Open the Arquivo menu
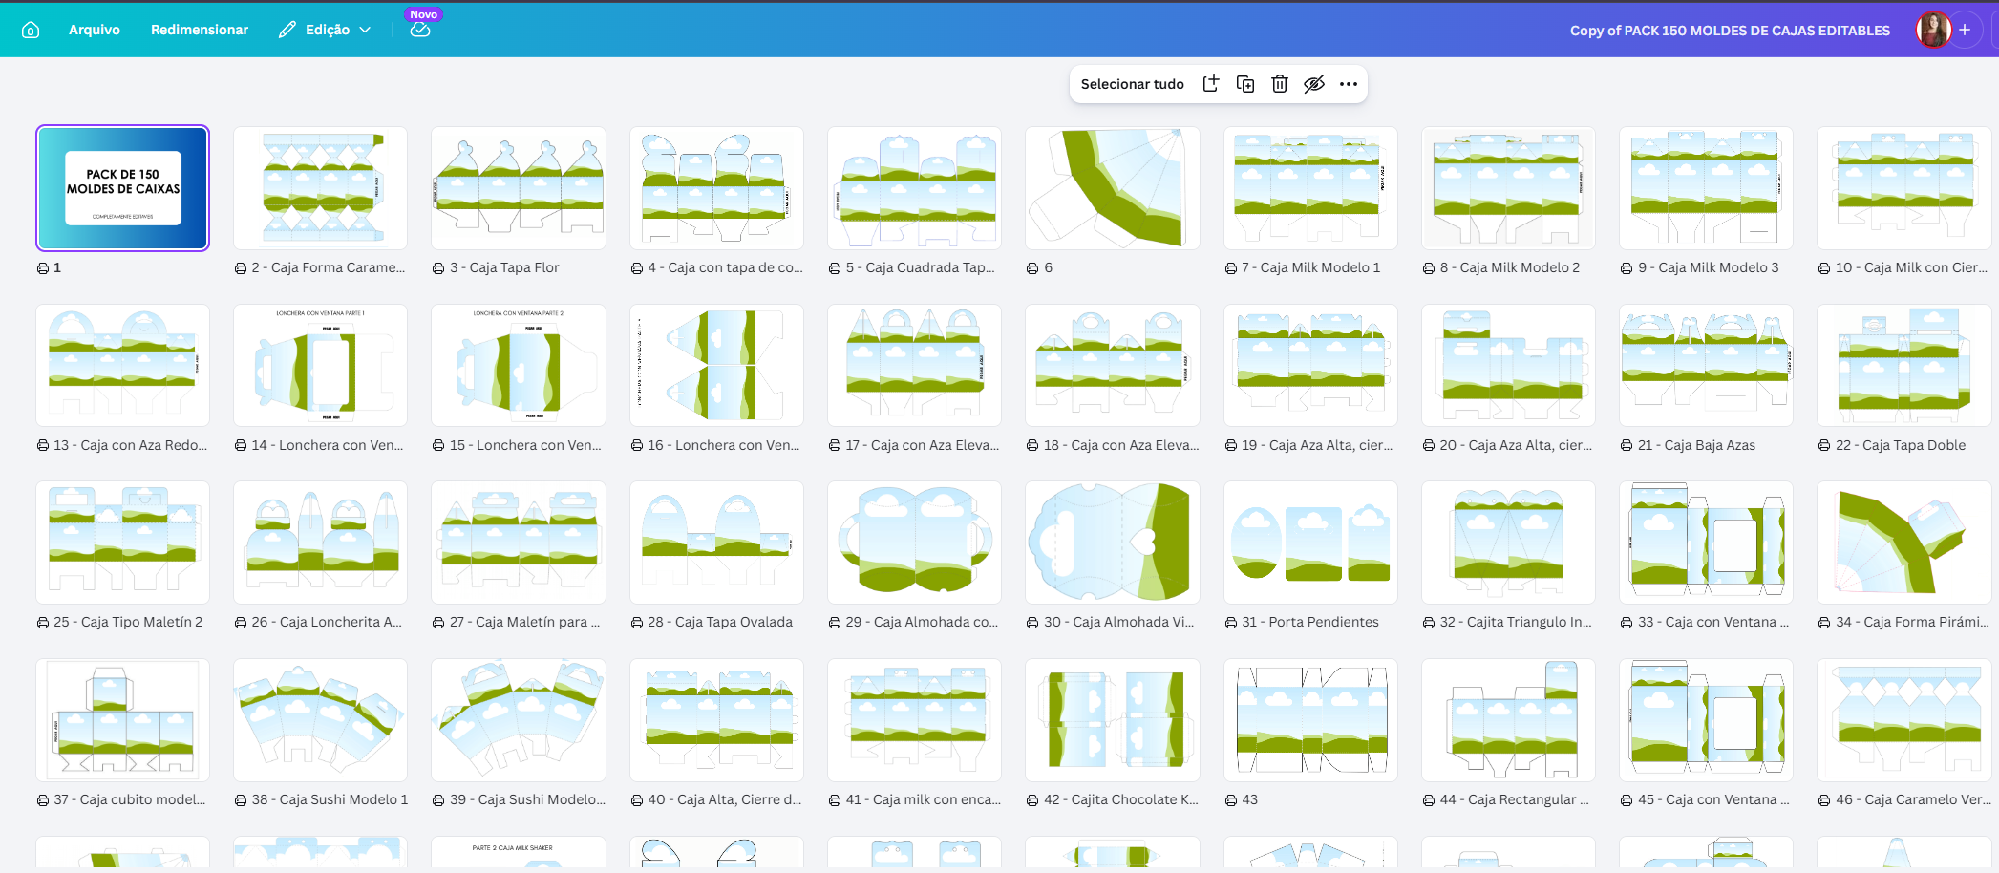Image resolution: width=1999 pixels, height=873 pixels. (x=95, y=30)
